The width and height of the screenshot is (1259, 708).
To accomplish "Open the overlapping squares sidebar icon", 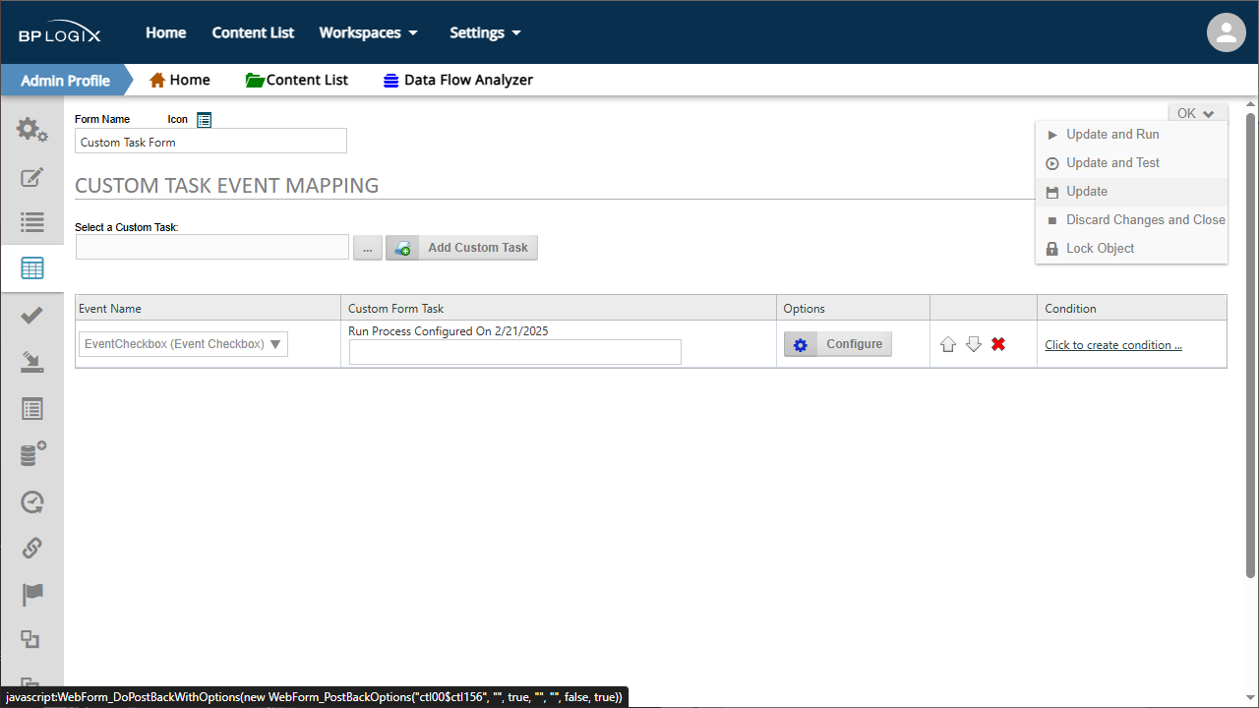I will 30,640.
